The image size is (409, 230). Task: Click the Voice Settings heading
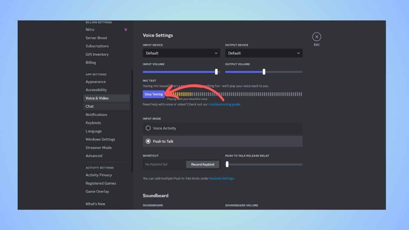point(158,35)
